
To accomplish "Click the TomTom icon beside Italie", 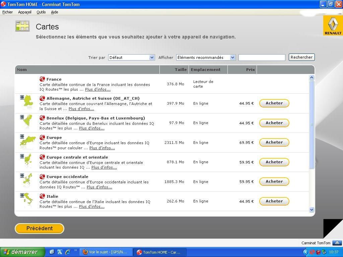I will (42, 196).
